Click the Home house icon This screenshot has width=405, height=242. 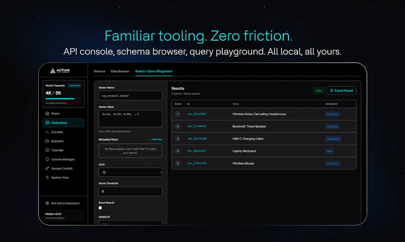[x=47, y=113]
